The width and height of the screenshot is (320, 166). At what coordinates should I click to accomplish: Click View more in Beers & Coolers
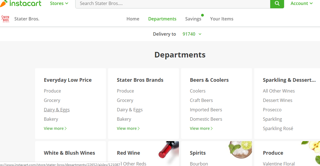coord(201,128)
